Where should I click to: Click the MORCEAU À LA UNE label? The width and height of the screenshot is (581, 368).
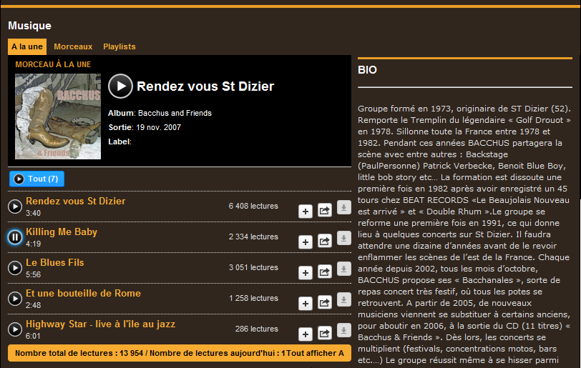[x=54, y=64]
